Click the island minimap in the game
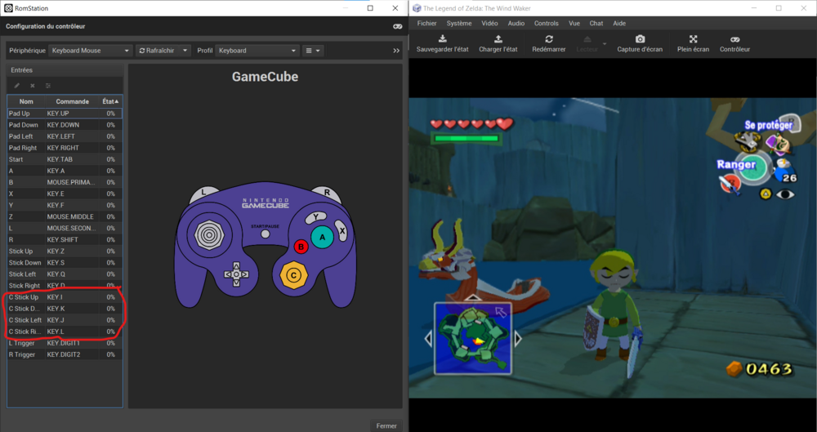 click(x=472, y=338)
